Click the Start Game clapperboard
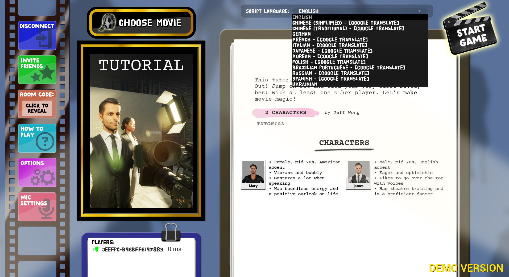The width and height of the screenshot is (509, 277). (469, 29)
